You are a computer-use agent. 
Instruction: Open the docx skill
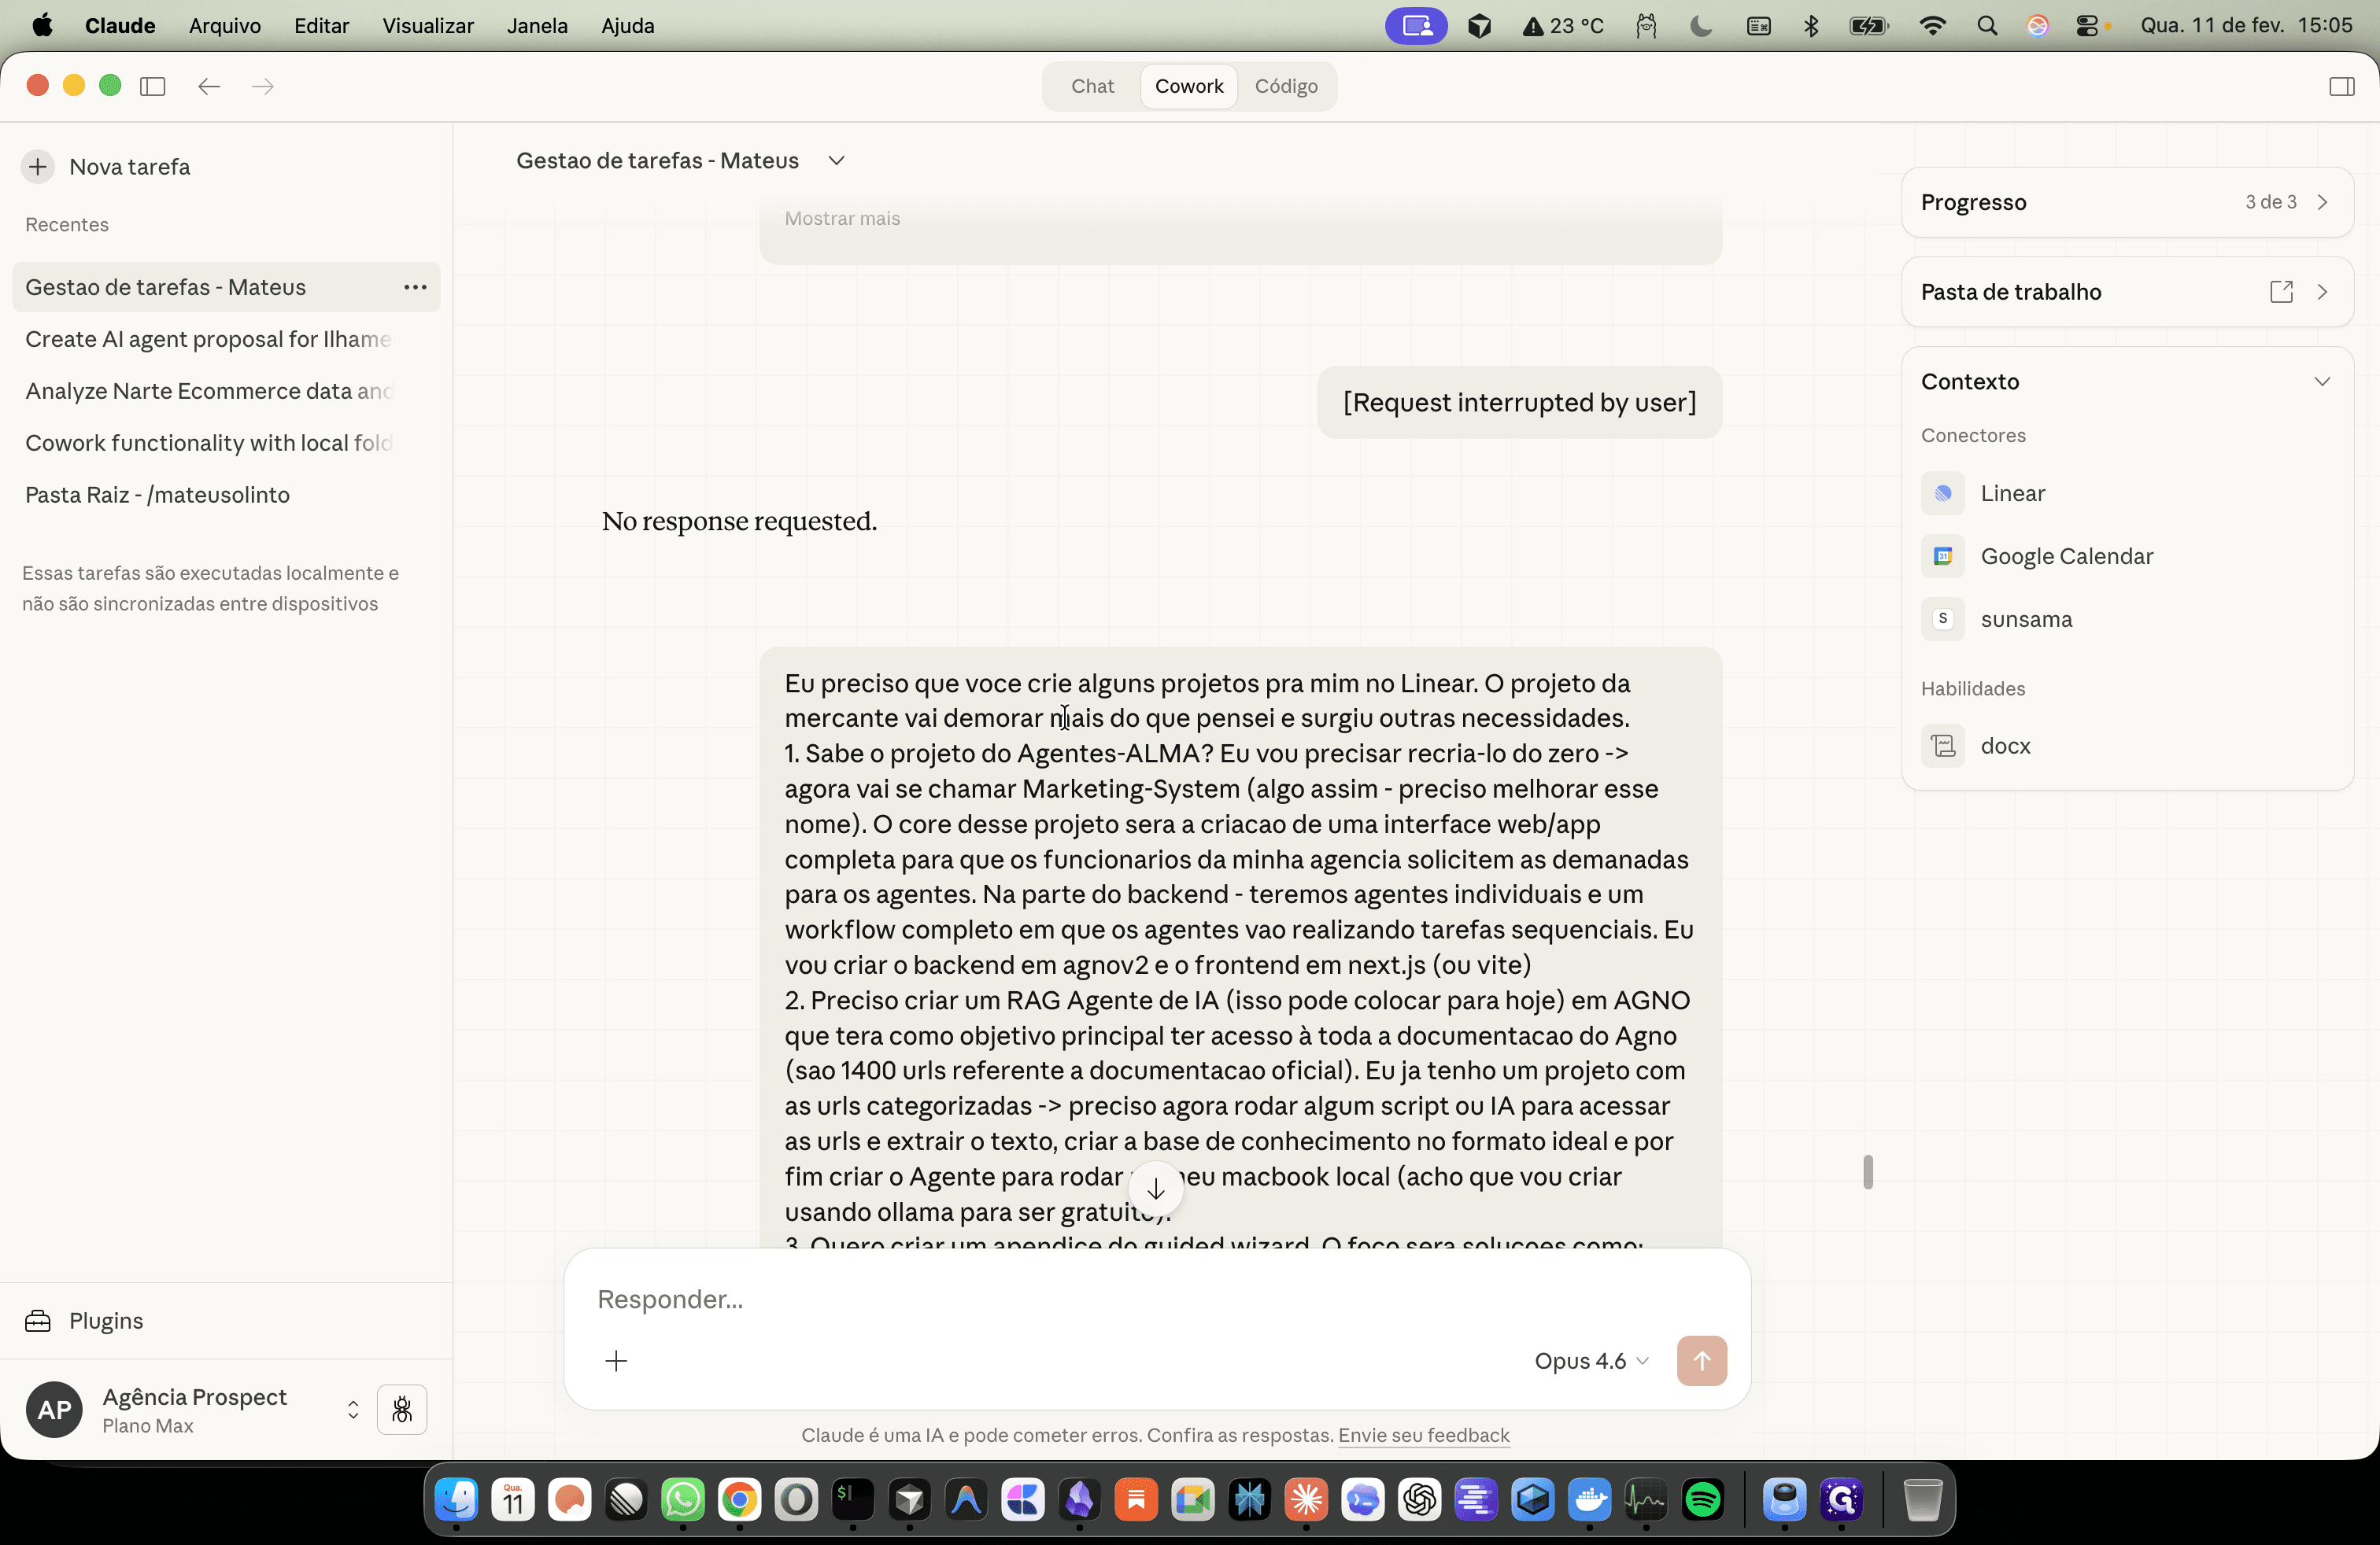tap(1976, 746)
